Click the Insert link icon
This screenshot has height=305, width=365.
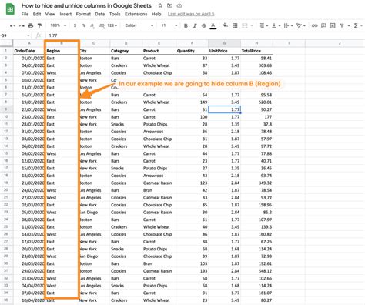[x=314, y=25]
